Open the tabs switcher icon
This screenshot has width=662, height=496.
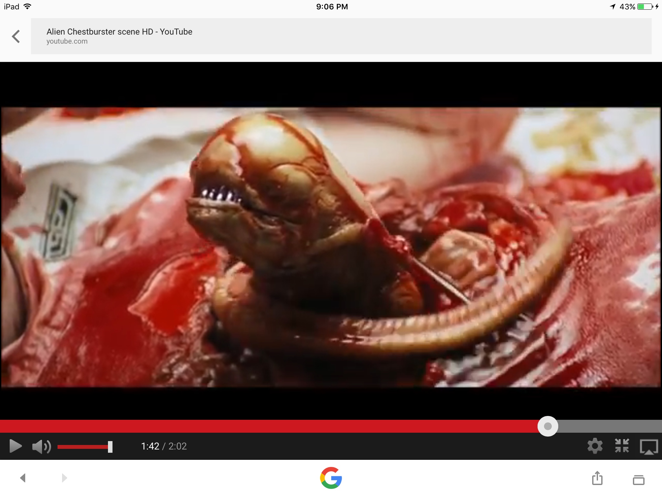click(638, 480)
